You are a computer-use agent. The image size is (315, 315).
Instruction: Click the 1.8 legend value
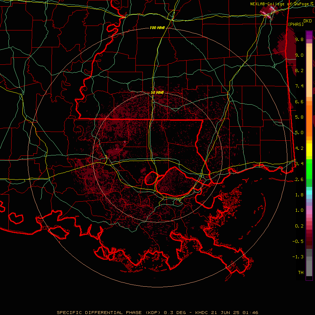coord(299,195)
